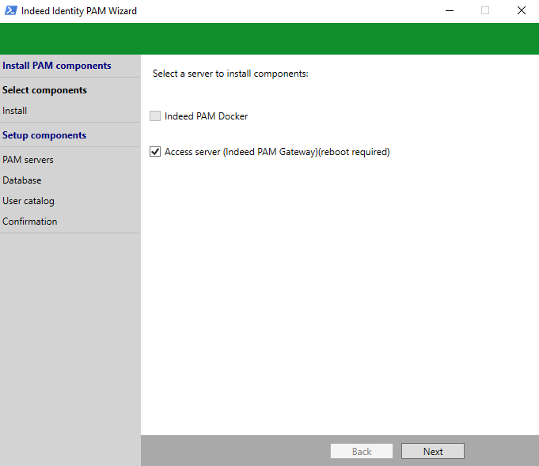
Task: Select the Setup components heading
Action: [44, 135]
